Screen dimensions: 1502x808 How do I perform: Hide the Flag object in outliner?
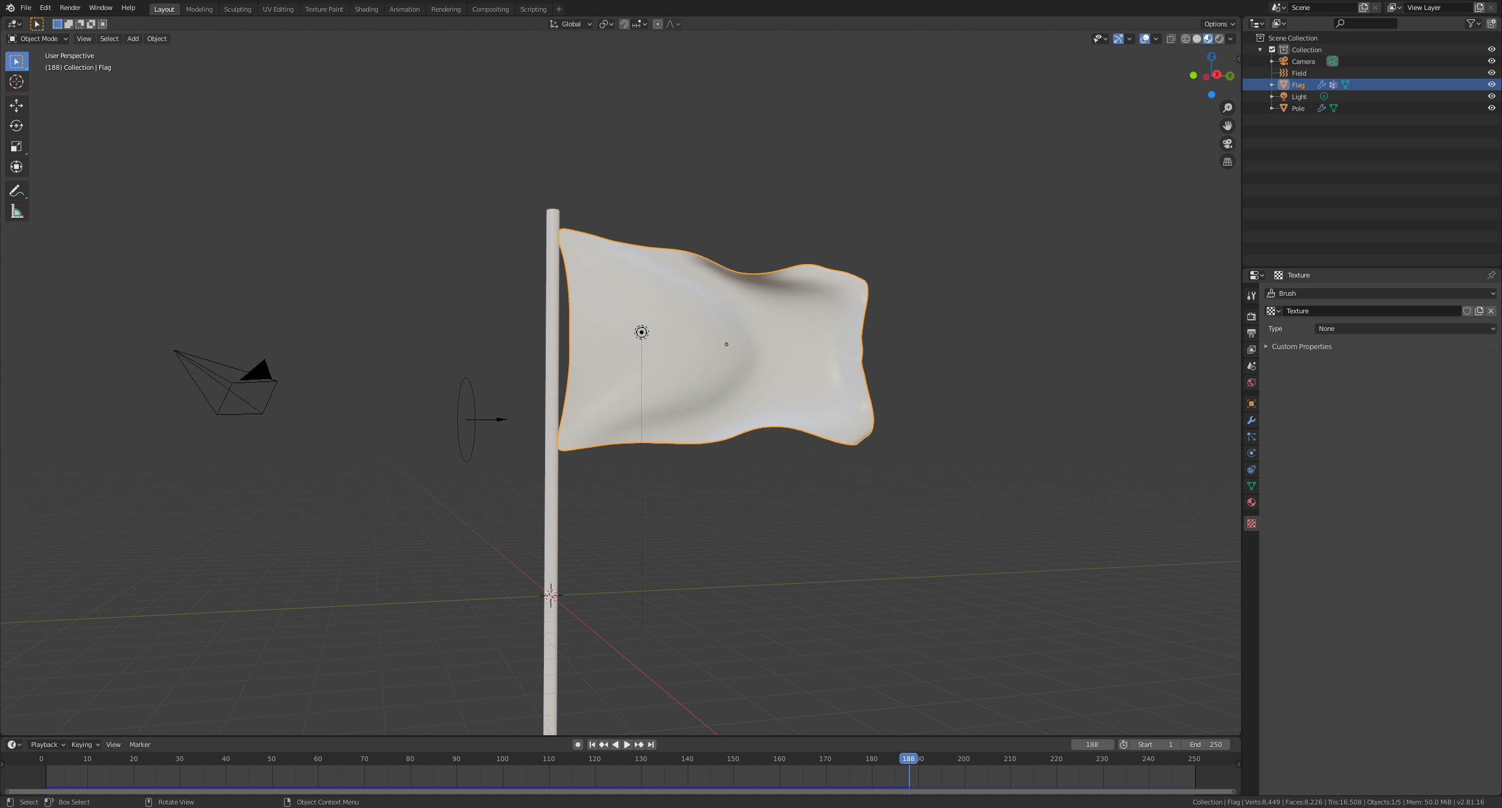[x=1491, y=84]
